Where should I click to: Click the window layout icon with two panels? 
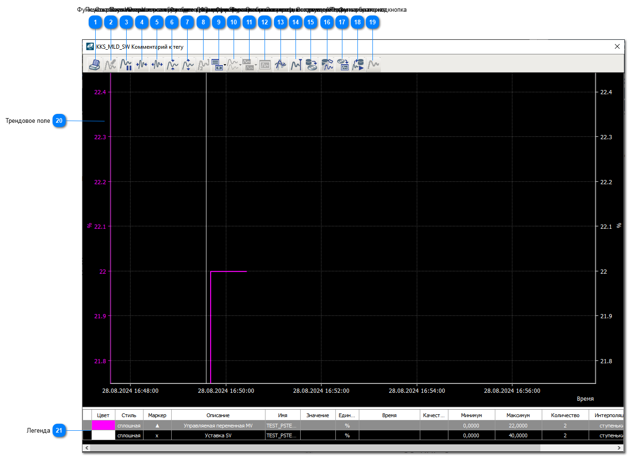217,64
